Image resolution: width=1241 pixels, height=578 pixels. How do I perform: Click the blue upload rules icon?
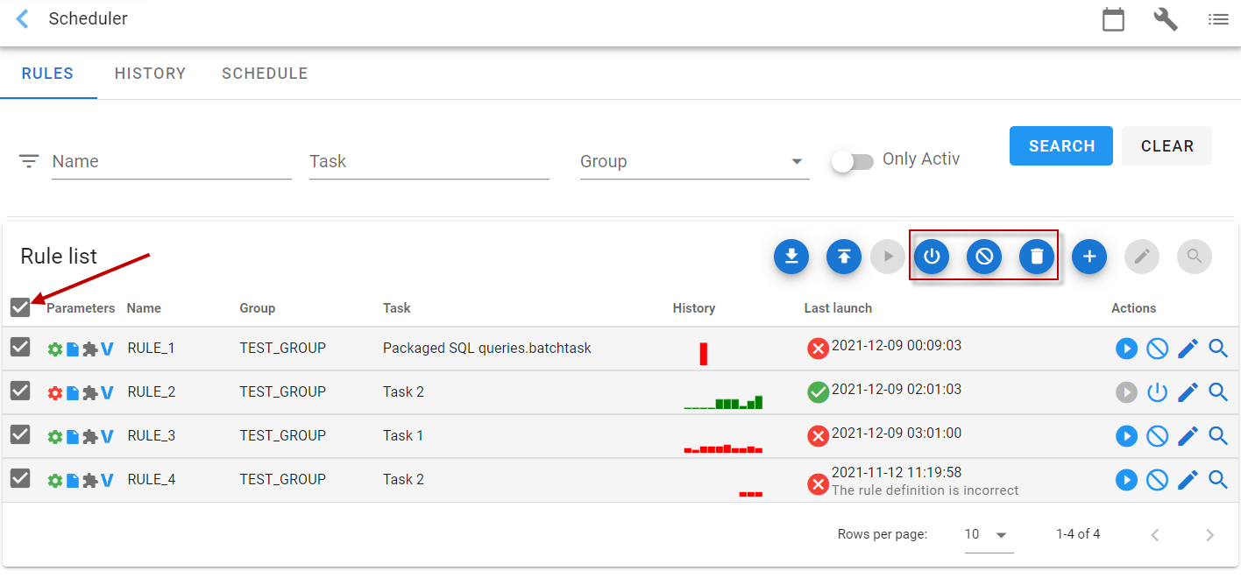coord(844,257)
